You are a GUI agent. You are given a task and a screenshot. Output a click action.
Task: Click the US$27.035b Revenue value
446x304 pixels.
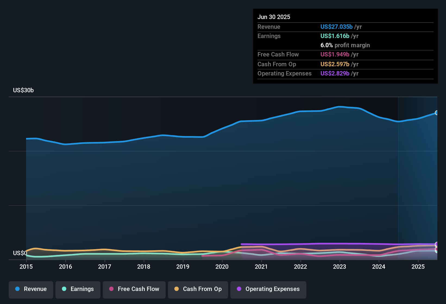tap(336, 27)
